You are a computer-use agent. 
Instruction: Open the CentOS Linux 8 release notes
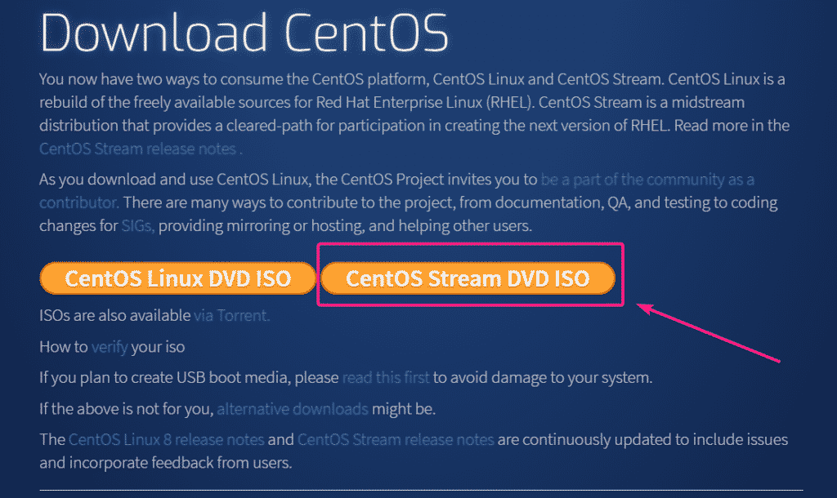pyautogui.click(x=167, y=440)
